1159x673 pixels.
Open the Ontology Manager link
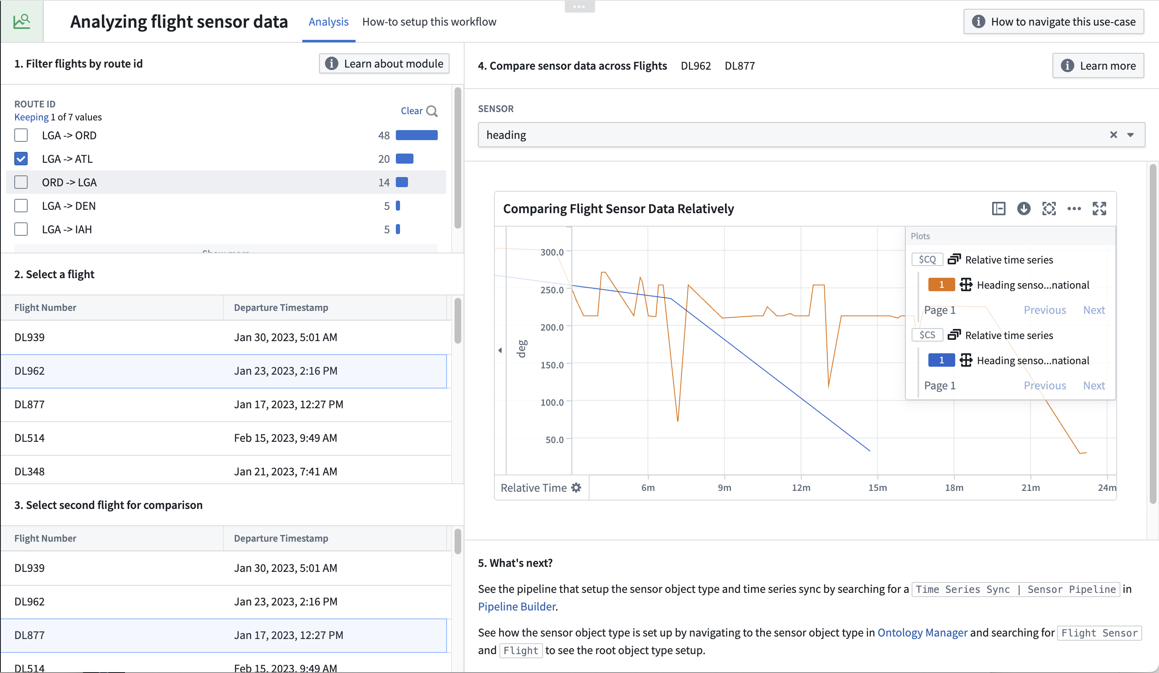click(923, 632)
